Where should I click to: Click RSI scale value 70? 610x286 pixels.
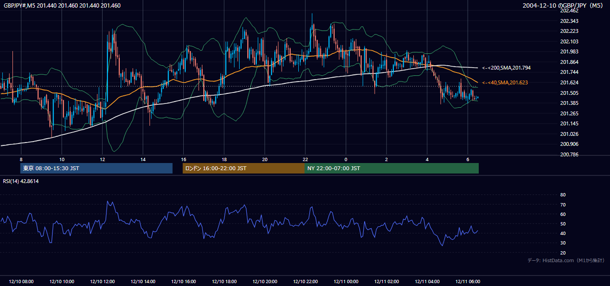[563, 204]
